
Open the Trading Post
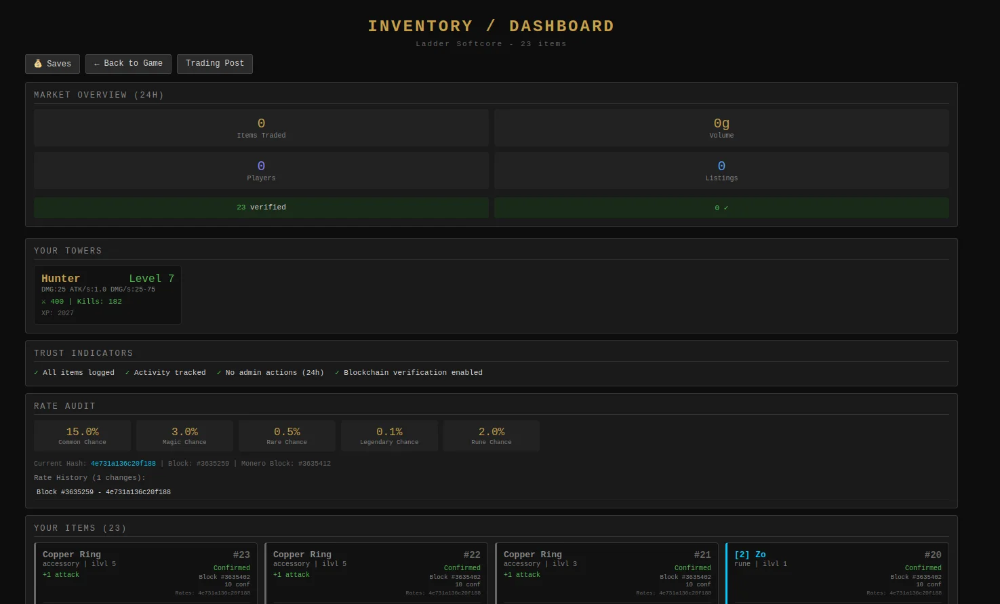pyautogui.click(x=214, y=64)
